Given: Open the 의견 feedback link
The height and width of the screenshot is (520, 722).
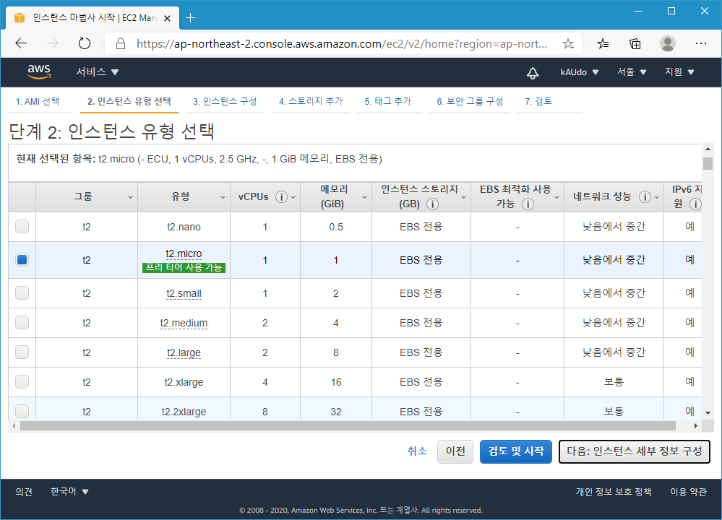Looking at the screenshot, I should (24, 492).
